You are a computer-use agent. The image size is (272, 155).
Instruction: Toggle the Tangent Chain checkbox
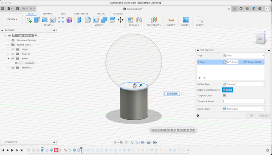[224, 95]
